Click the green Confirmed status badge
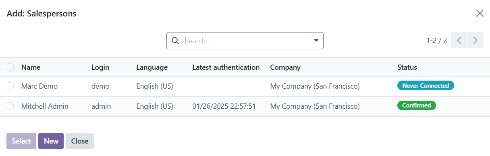 (x=417, y=106)
